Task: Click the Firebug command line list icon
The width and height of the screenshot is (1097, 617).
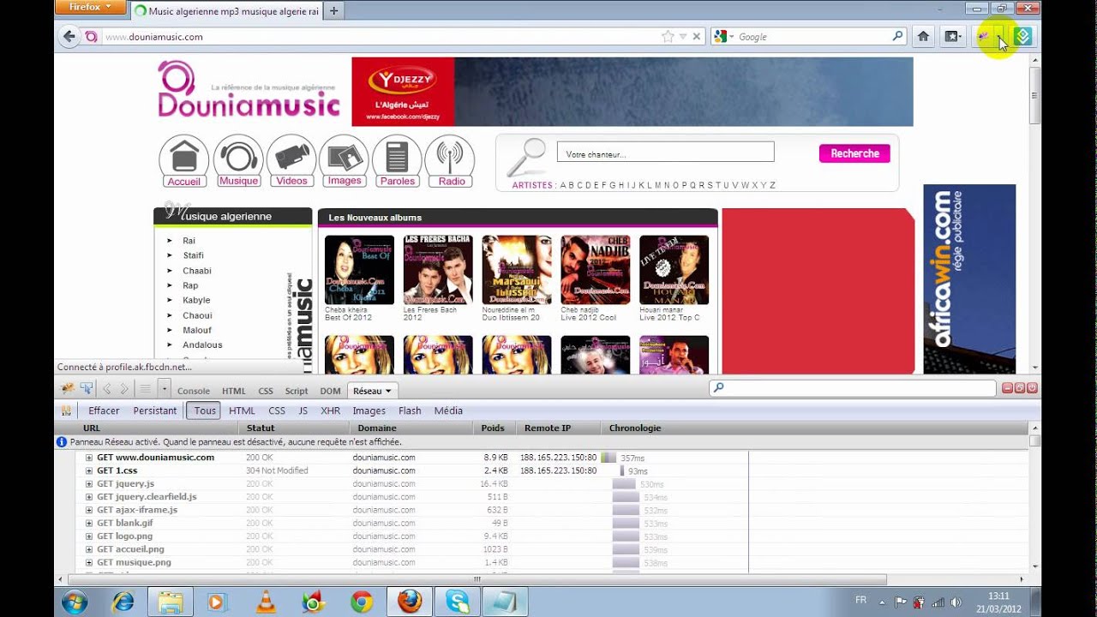Action: tap(146, 389)
